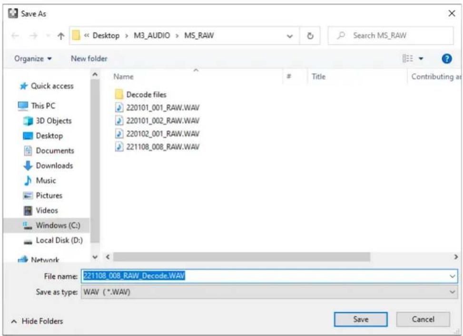The width and height of the screenshot is (463, 336).
Task: Select This PC in navigation pane
Action: coord(43,106)
